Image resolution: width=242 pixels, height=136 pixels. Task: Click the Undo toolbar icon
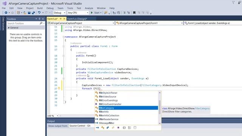tap(39, 12)
